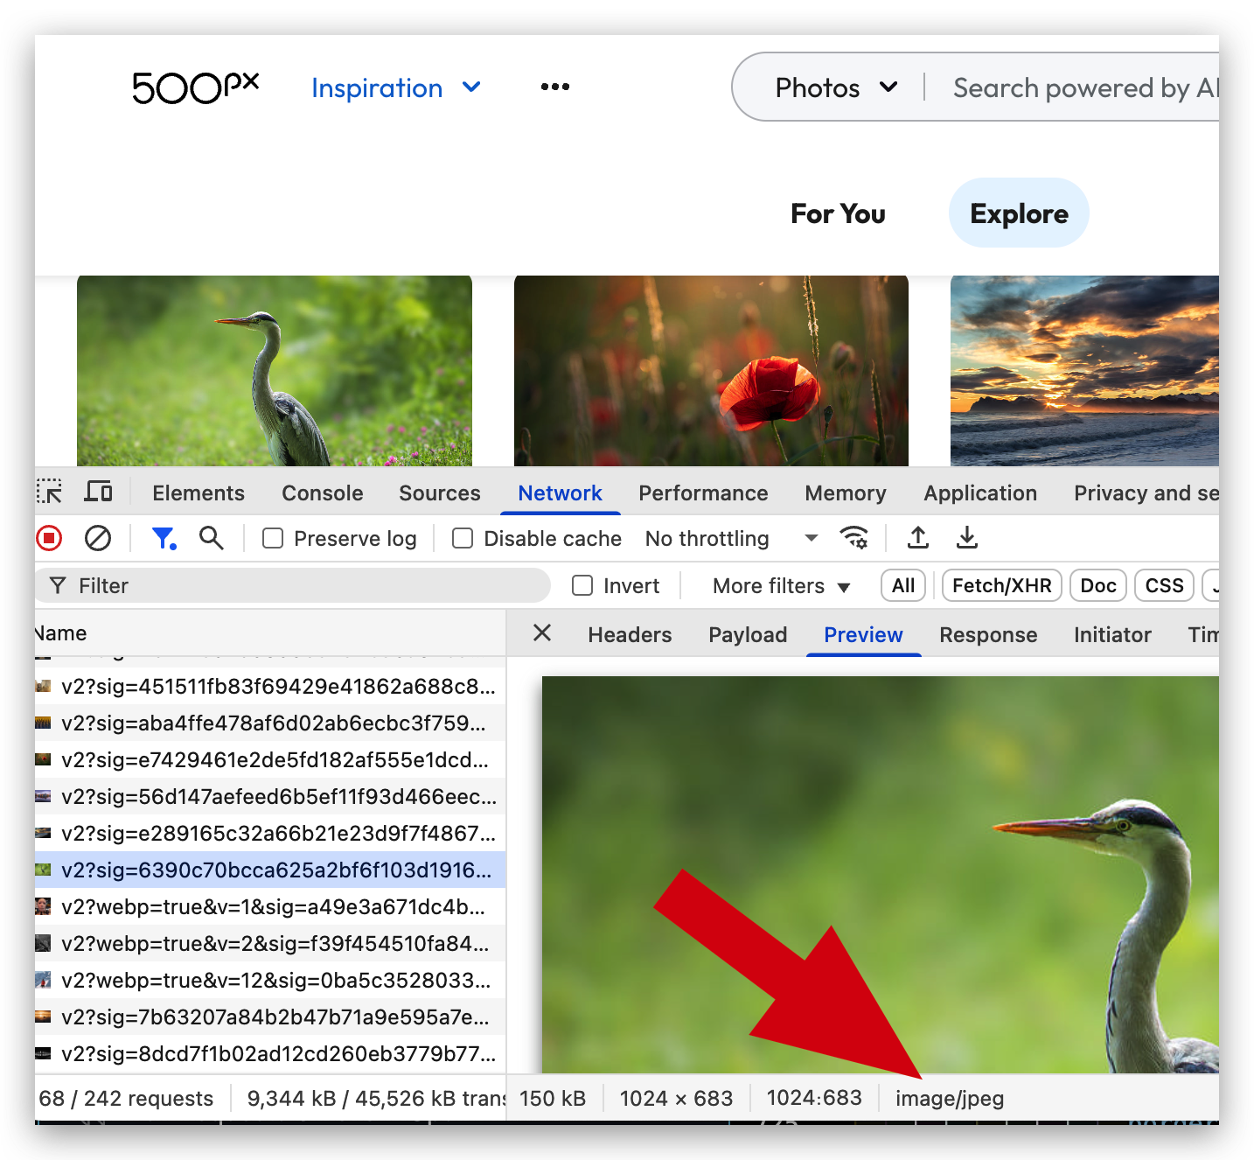1254x1160 pixels.
Task: Switch to the Console tab
Action: tap(322, 493)
